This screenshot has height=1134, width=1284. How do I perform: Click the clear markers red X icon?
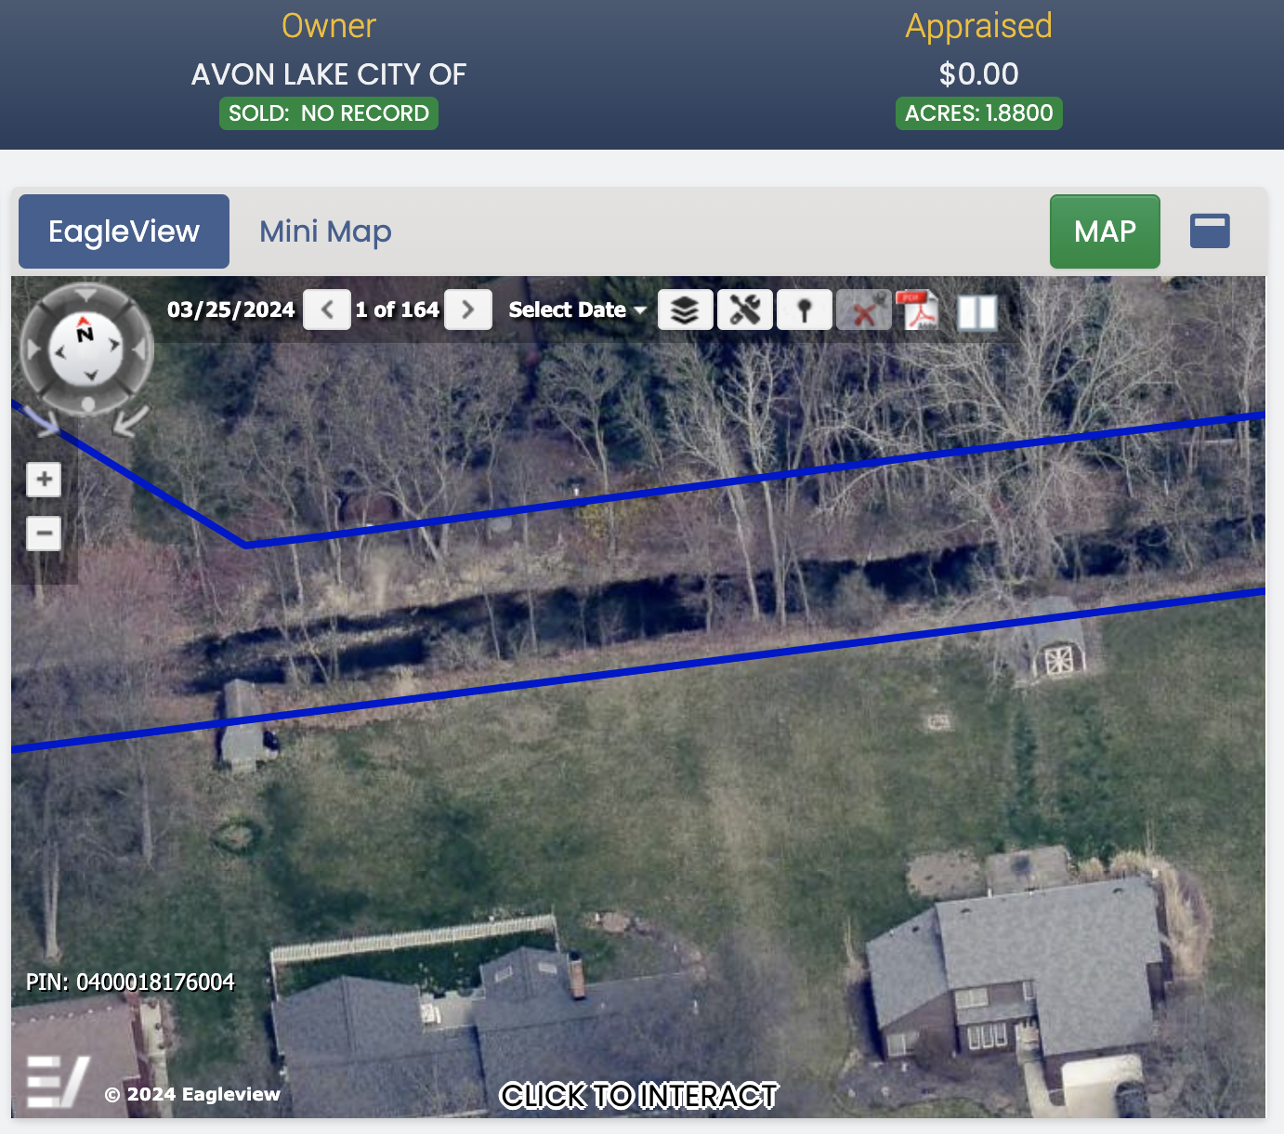point(864,310)
